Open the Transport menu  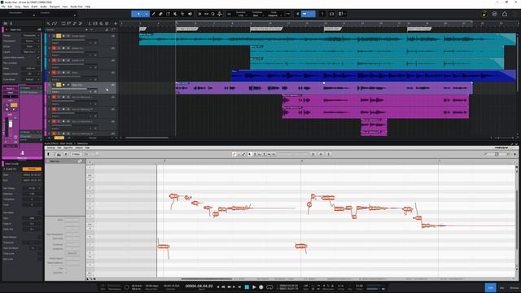pyautogui.click(x=55, y=7)
